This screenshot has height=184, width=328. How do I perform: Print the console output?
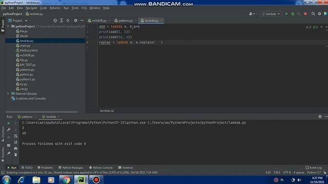point(16,149)
